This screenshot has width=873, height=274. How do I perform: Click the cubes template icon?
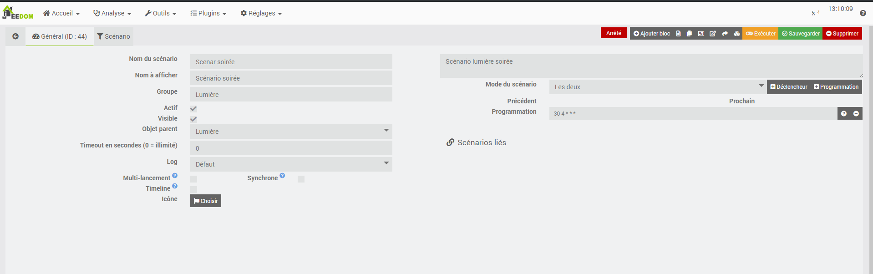click(x=737, y=34)
